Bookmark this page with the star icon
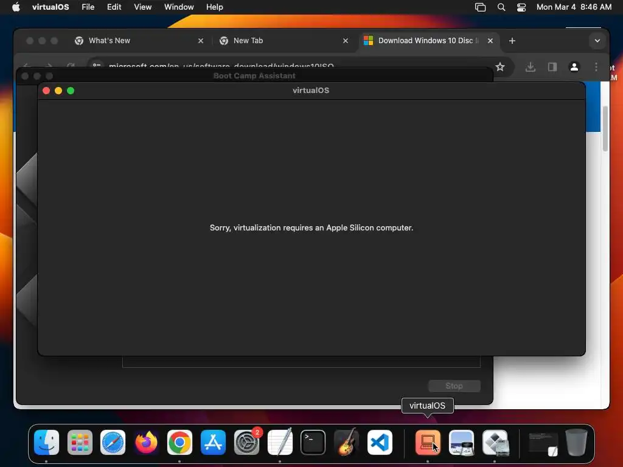 tap(500, 67)
